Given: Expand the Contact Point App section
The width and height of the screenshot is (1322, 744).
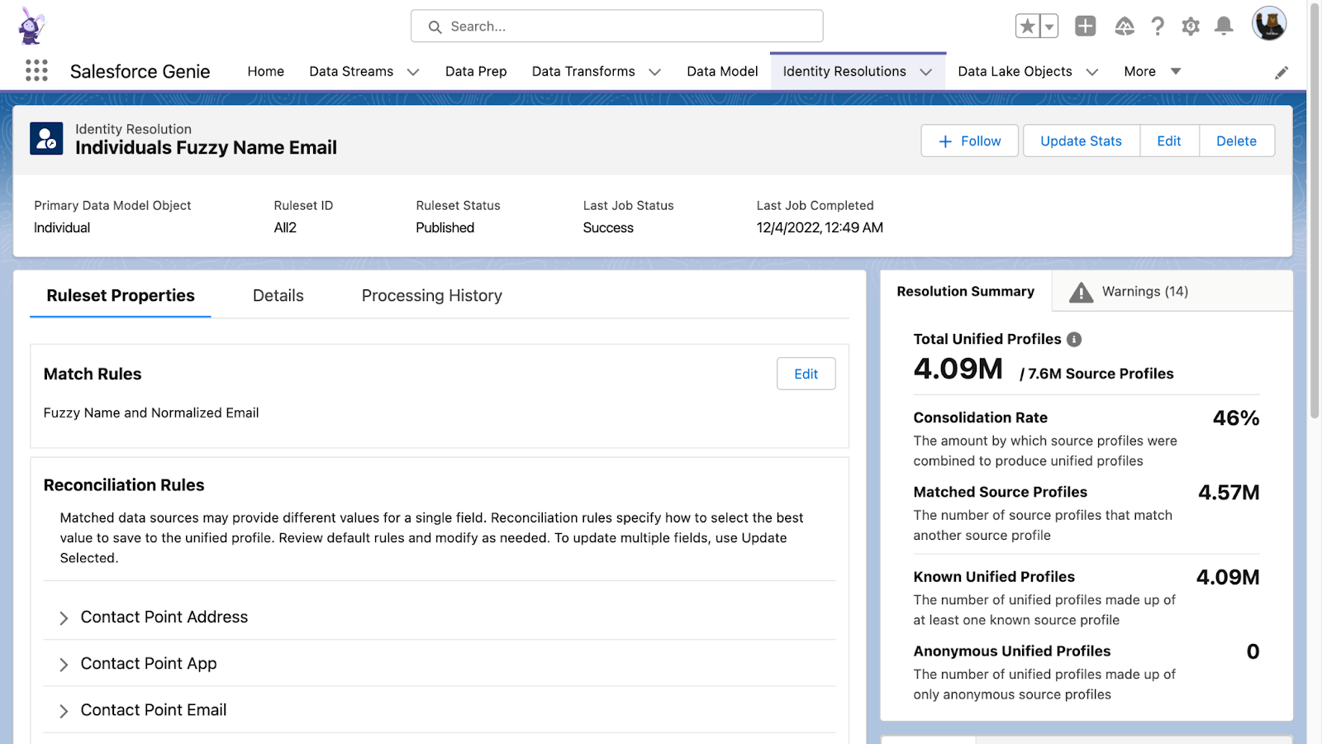Looking at the screenshot, I should pos(64,665).
